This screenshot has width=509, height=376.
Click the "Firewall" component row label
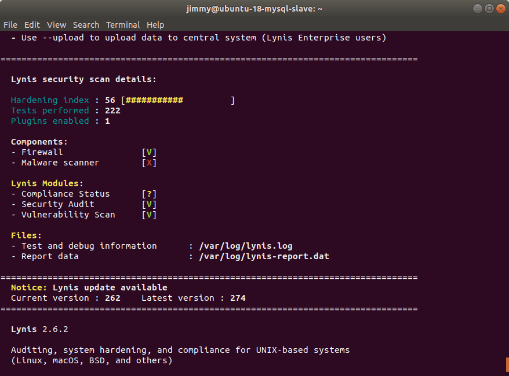(42, 152)
